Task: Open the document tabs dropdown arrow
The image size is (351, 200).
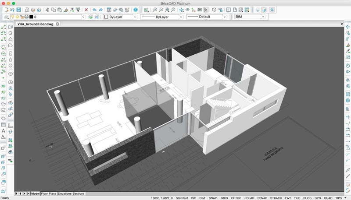Action: 342,24
